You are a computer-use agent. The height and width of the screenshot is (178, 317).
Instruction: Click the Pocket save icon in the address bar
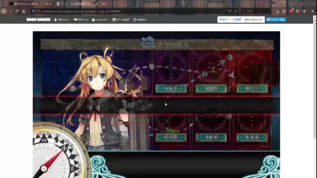tap(230, 11)
